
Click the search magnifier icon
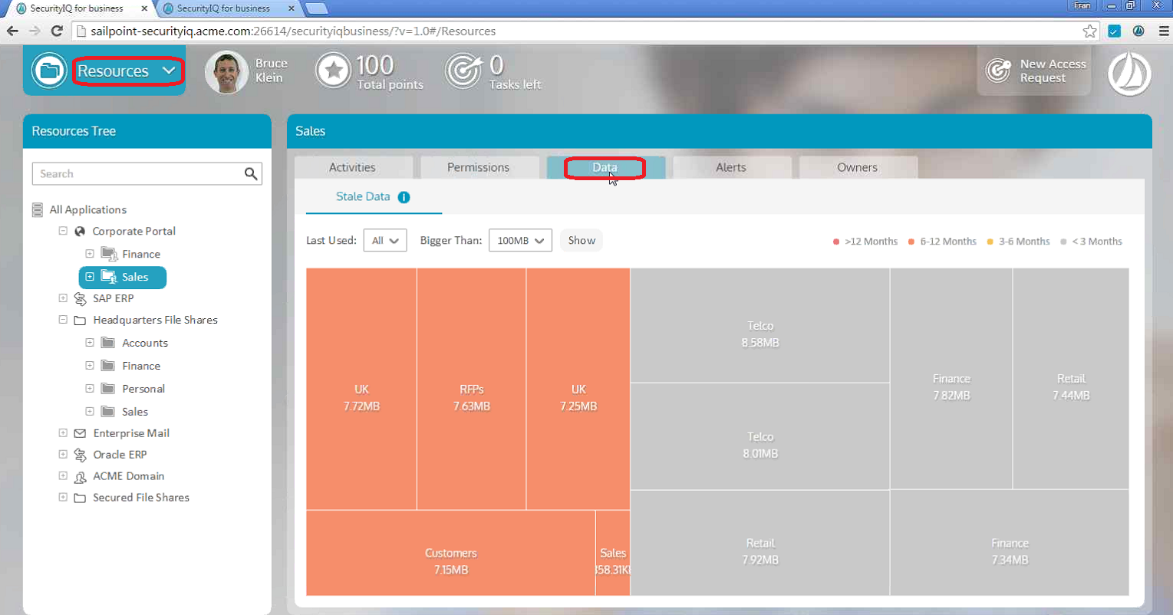tap(251, 174)
